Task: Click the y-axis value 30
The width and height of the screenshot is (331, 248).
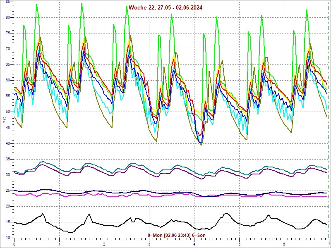Action: [8, 175]
